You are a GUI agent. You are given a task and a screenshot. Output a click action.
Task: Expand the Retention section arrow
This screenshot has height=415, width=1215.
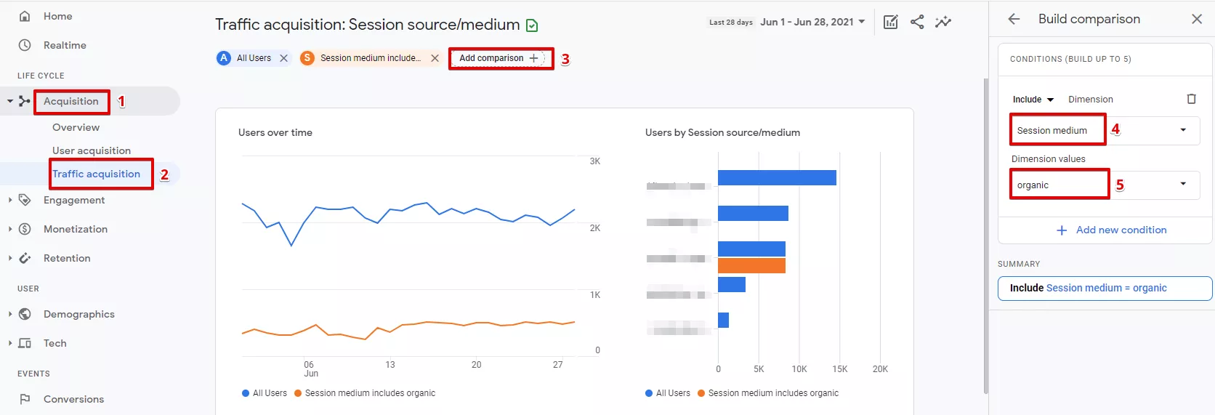pos(10,258)
